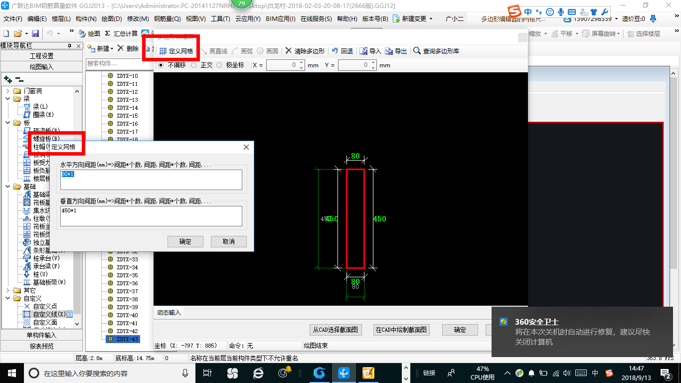681x383 pixels.
Task: Click the 回退 undo step button
Action: [x=342, y=51]
